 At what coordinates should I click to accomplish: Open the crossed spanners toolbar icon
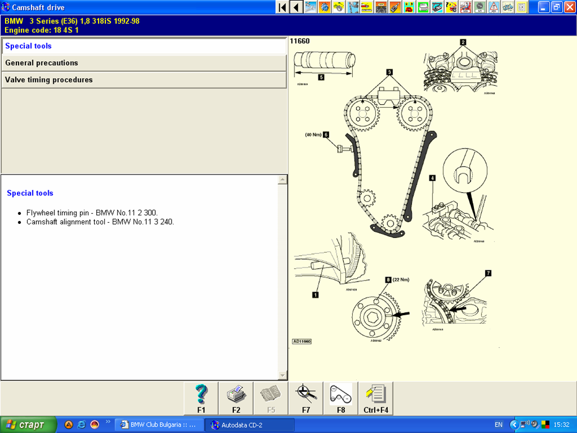(x=310, y=7)
